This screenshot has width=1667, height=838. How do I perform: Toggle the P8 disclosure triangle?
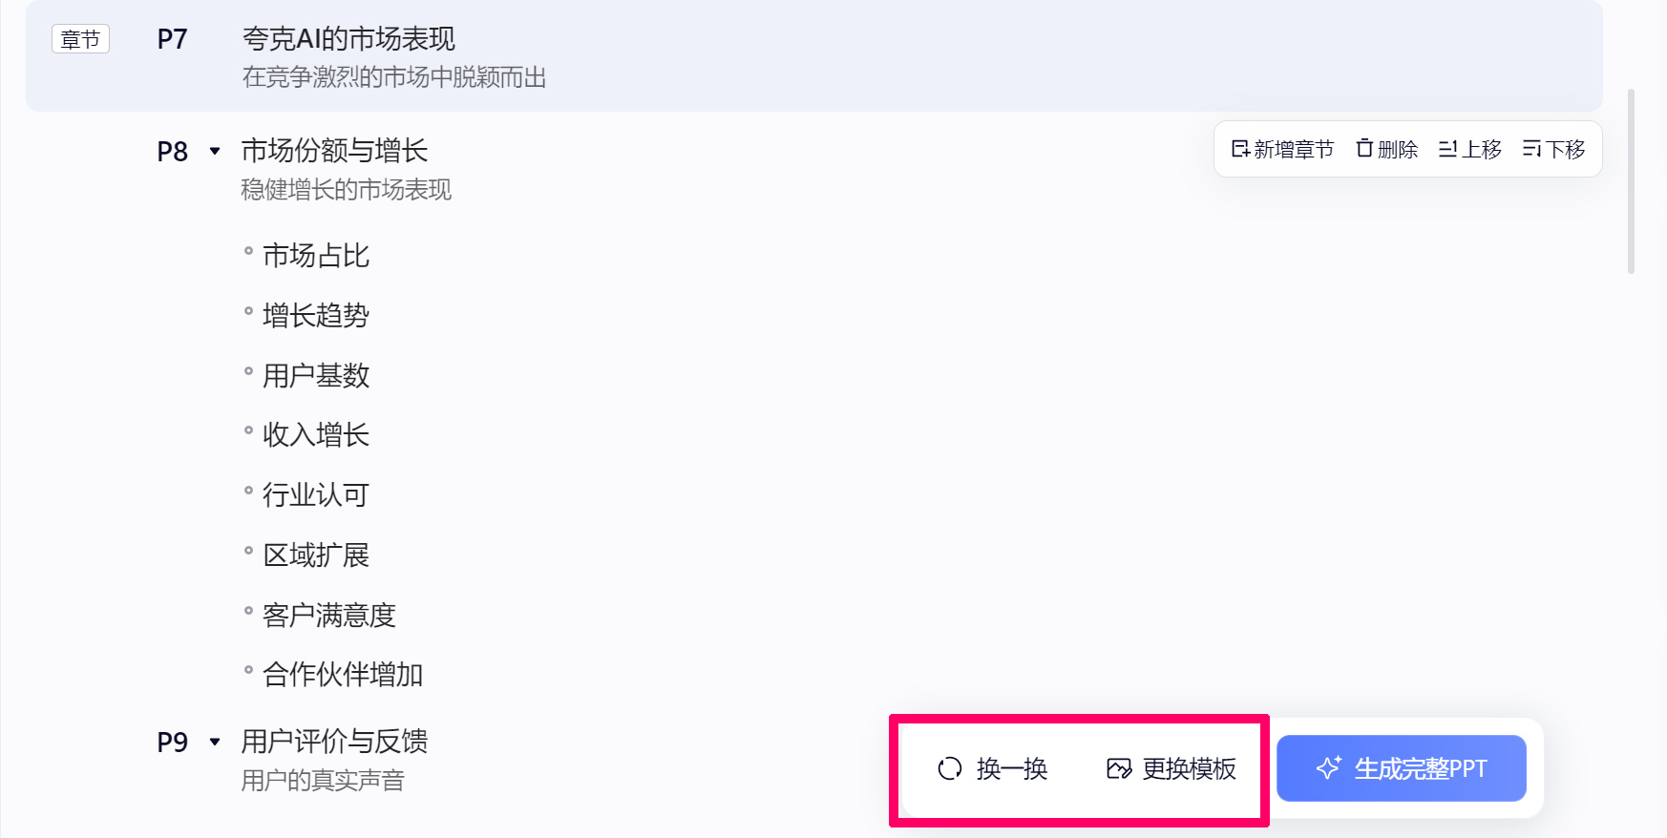click(214, 151)
